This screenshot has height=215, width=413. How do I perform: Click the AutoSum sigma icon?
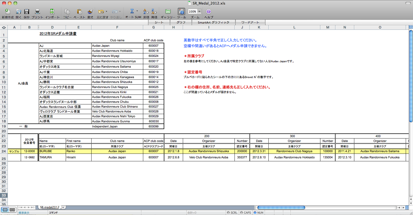(132, 11)
